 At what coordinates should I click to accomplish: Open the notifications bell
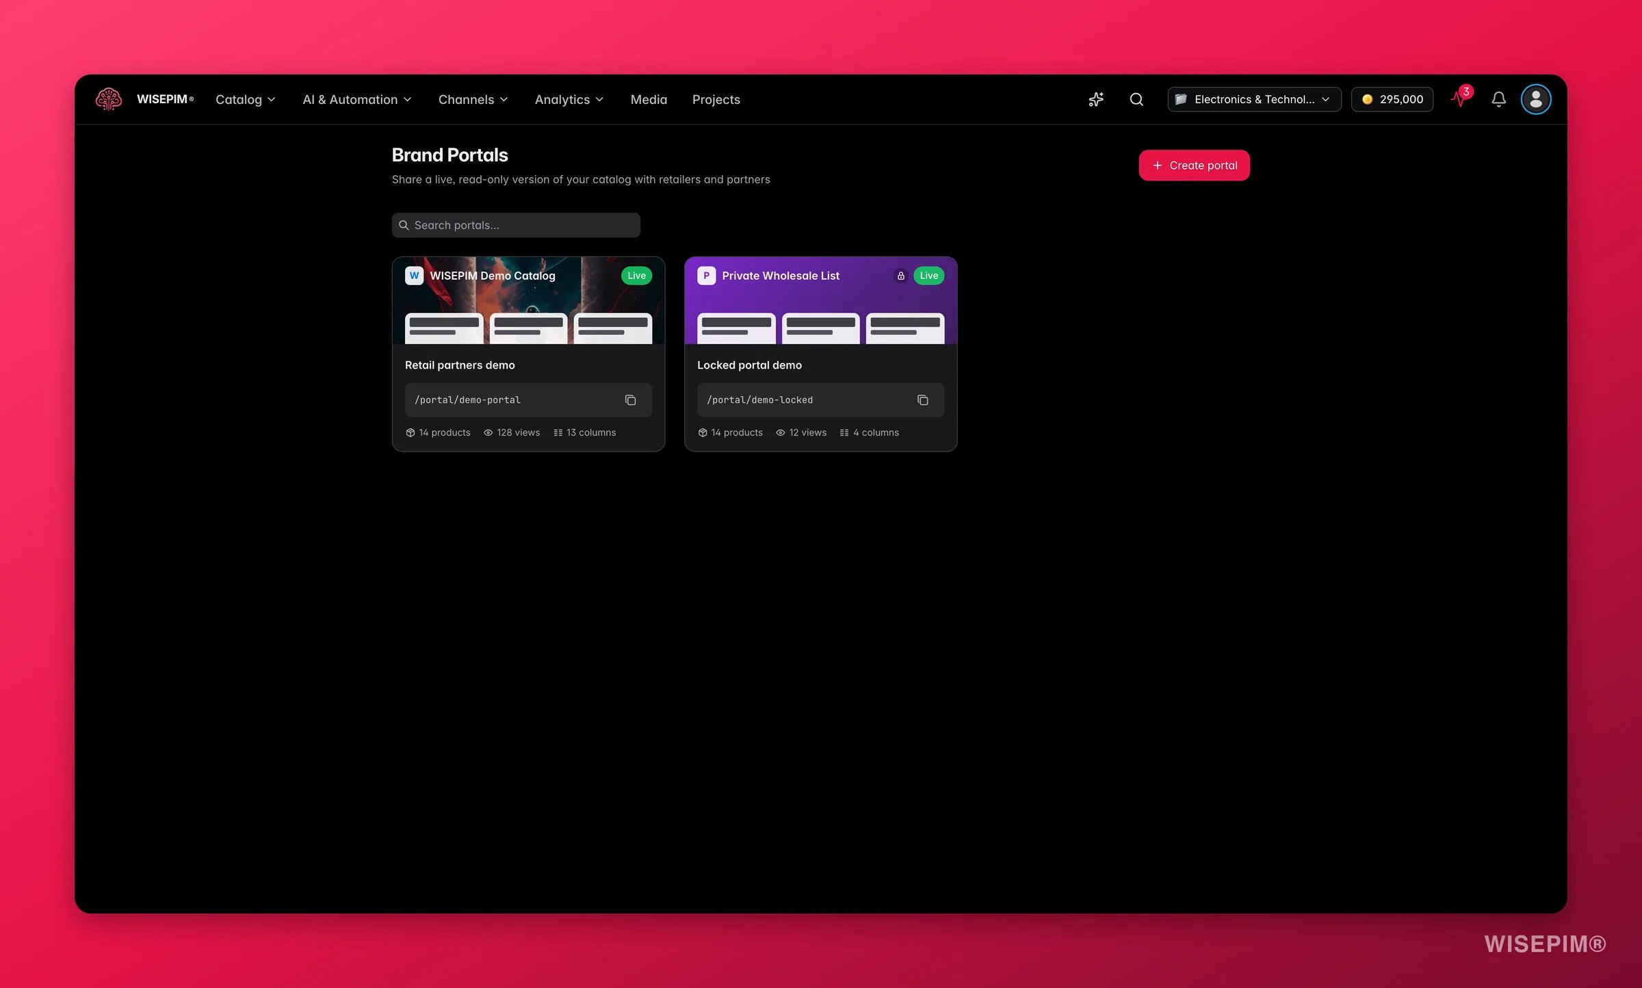coord(1498,99)
